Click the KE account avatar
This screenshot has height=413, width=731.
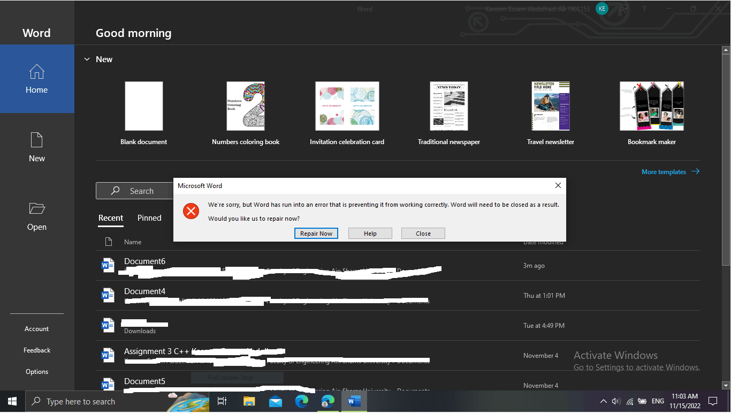pos(602,9)
